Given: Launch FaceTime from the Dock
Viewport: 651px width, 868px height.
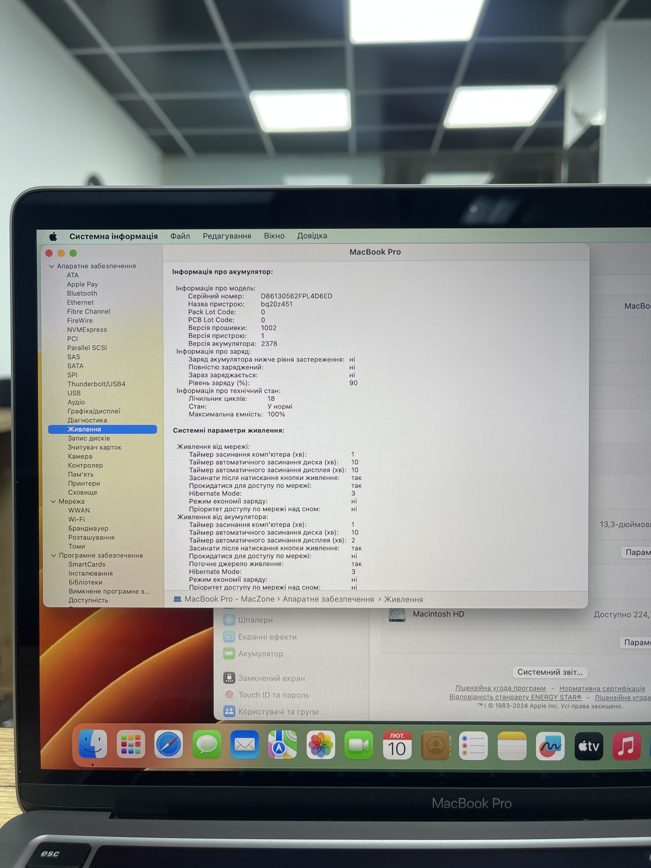Looking at the screenshot, I should [359, 745].
